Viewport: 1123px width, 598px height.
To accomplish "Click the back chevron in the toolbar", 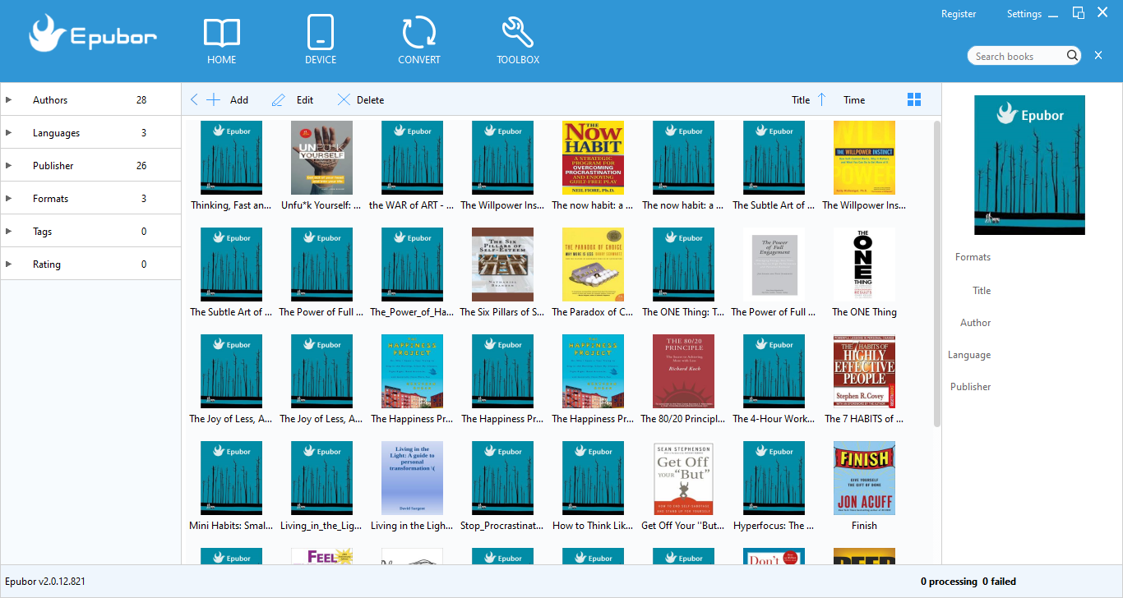I will click(194, 100).
